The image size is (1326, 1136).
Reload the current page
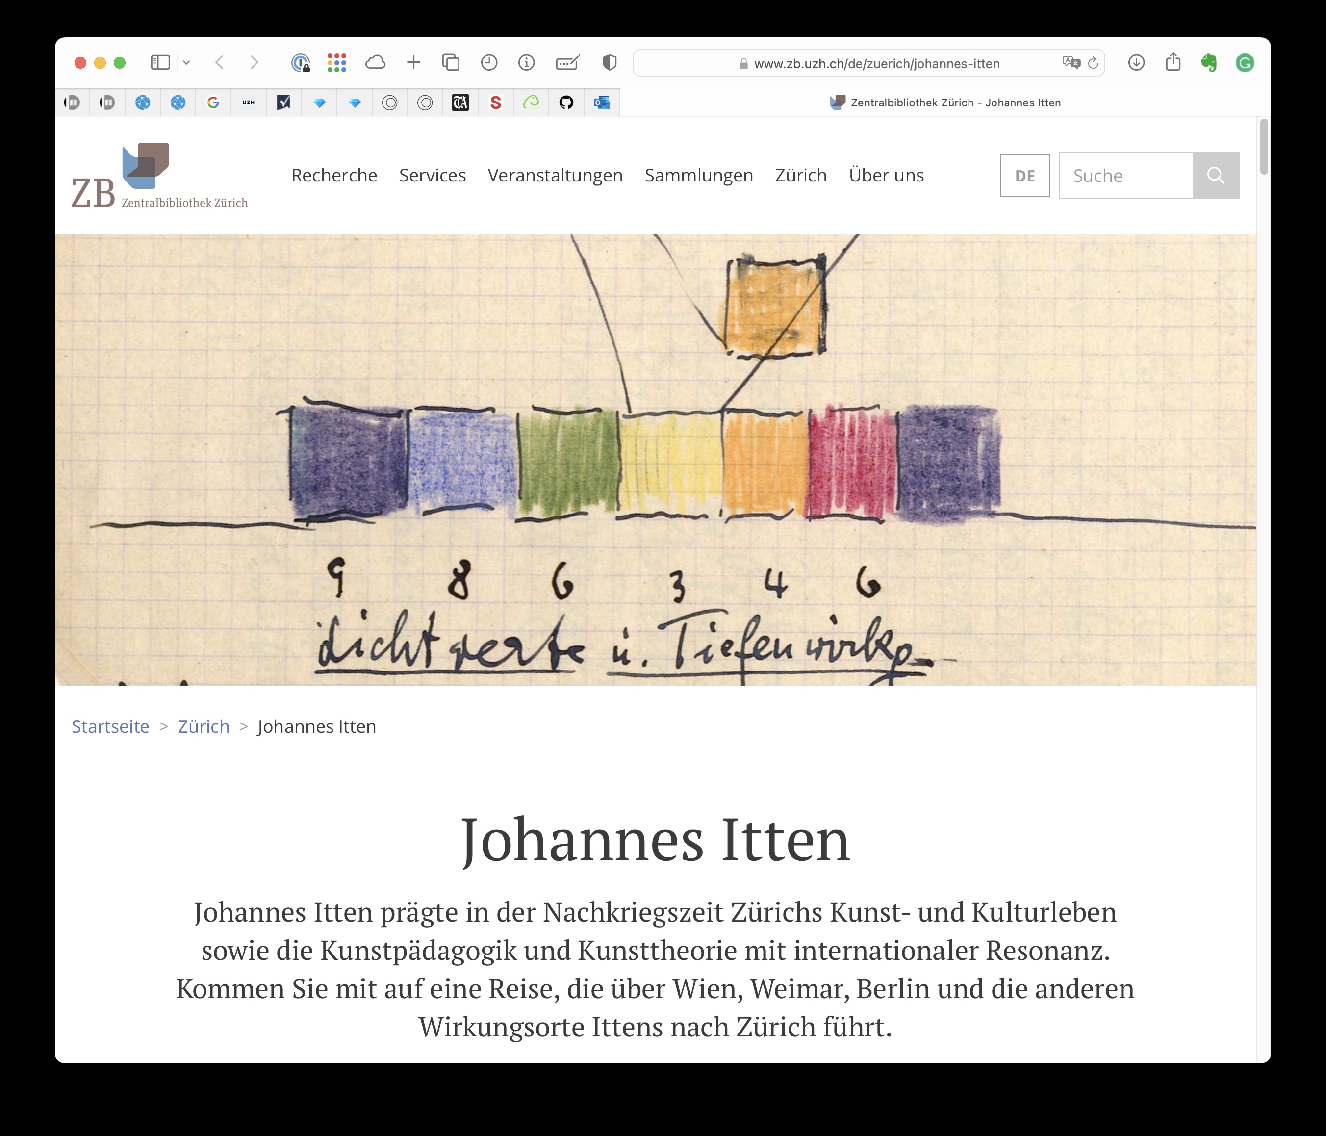tap(1093, 63)
